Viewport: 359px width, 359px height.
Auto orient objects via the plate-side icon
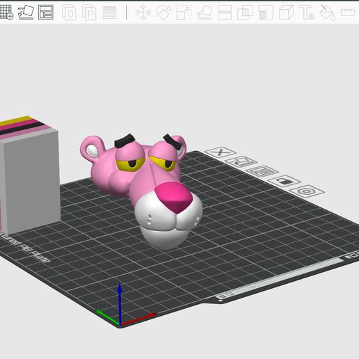pyautogui.click(x=241, y=161)
